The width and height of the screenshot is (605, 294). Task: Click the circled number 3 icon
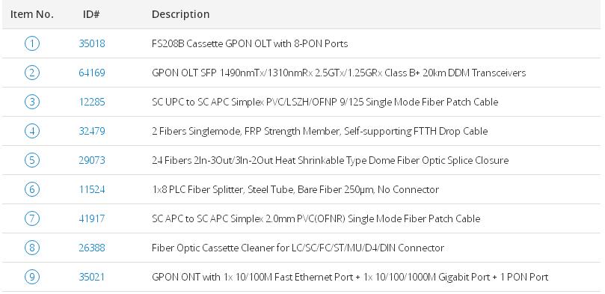[x=31, y=102]
